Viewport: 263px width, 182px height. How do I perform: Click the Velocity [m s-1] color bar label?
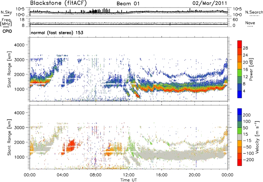257,137
